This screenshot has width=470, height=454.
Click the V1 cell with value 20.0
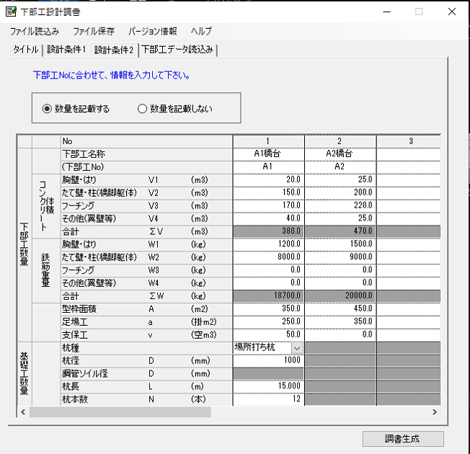269,180
